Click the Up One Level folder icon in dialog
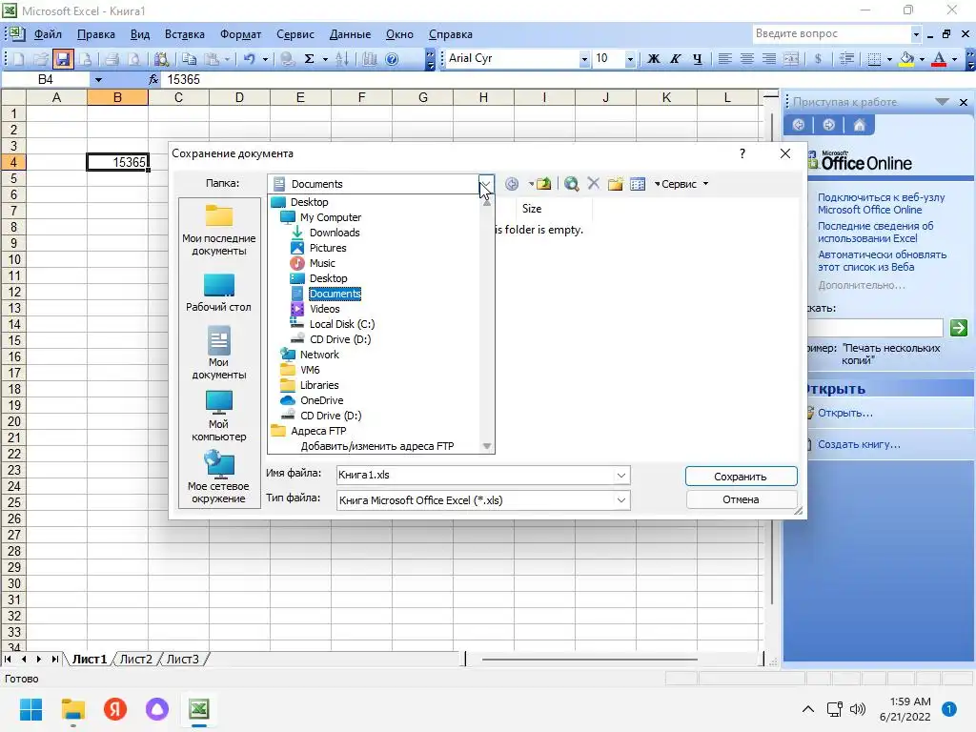The image size is (976, 732). coord(544,184)
